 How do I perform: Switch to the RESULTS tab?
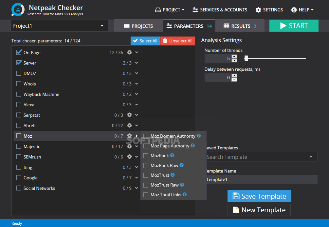click(x=240, y=26)
